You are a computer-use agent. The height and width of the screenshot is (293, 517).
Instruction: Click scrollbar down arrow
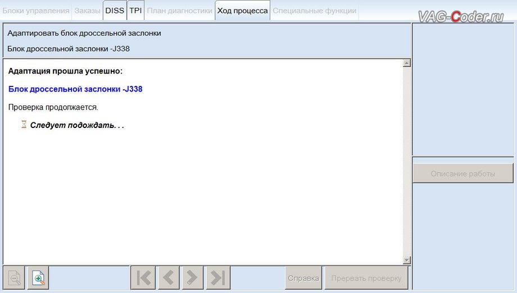[406, 260]
